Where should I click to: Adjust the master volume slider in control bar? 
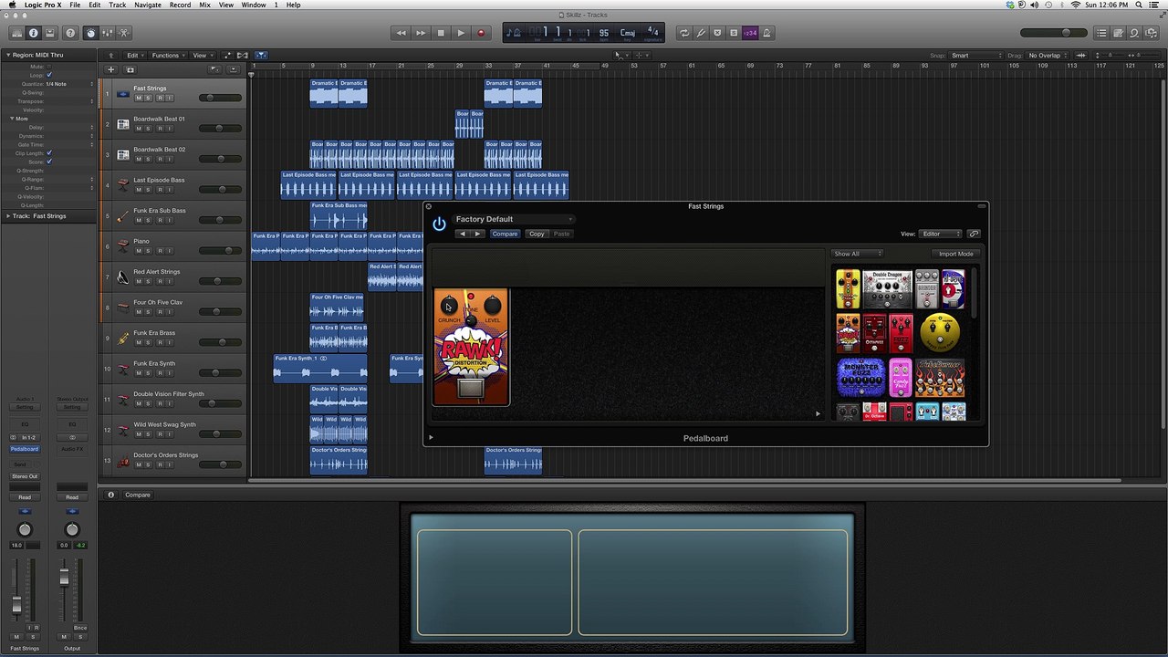[1053, 33]
